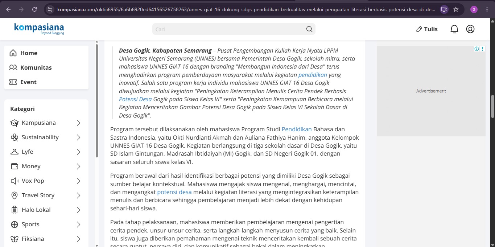Follow the 'Pendidikan' link before Bahasa

tap(297, 129)
